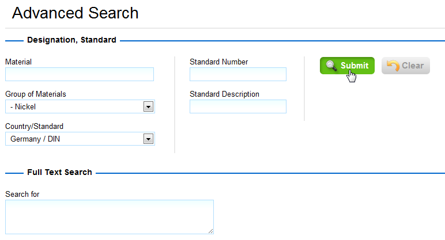Image resolution: width=445 pixels, height=240 pixels.
Task: Open Country/Standard dropdown arrow
Action: click(x=148, y=139)
